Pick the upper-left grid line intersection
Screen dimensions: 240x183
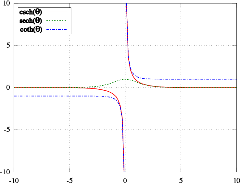[69, 45]
